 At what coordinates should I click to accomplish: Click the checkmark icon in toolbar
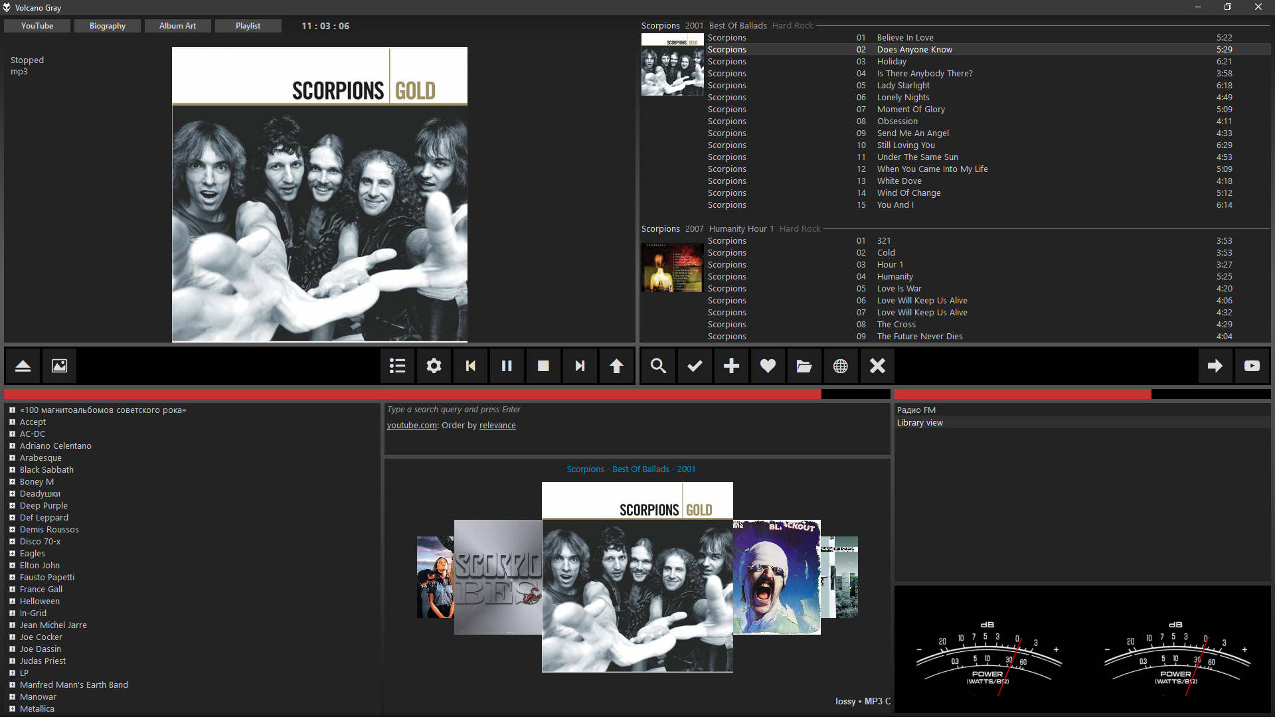click(695, 366)
